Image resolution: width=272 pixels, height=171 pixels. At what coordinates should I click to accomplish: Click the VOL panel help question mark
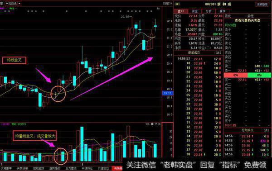(156, 124)
